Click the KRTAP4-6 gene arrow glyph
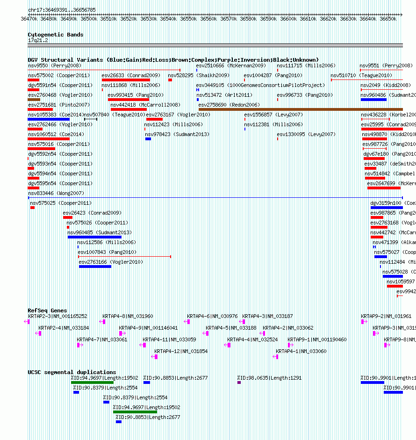The height and width of the screenshot is (440, 416). coord(187,322)
